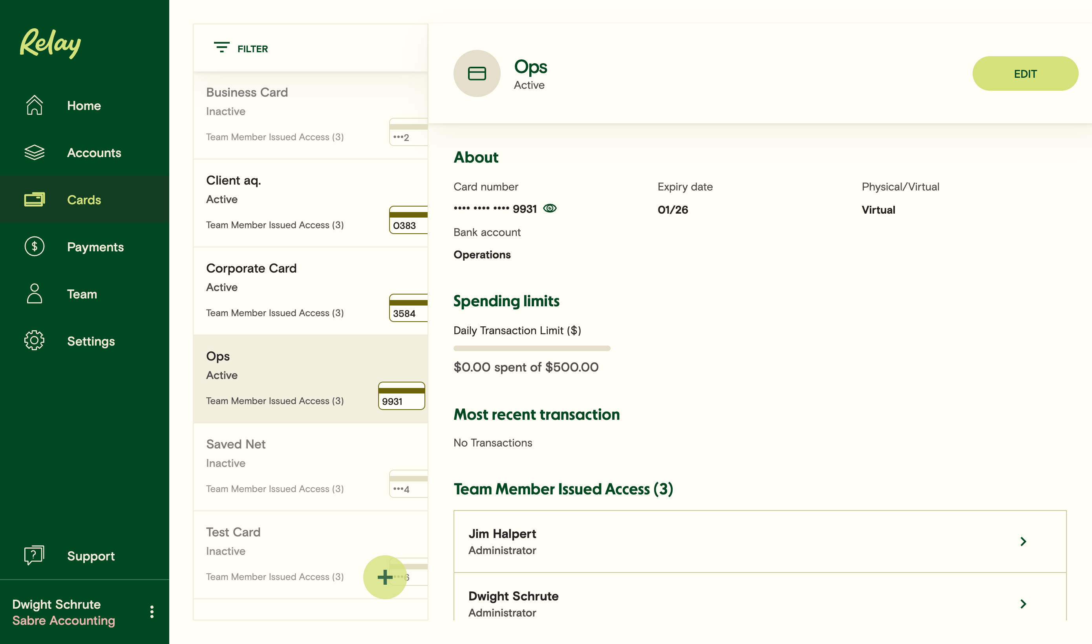
Task: Click the filter lines icon
Action: (x=221, y=48)
